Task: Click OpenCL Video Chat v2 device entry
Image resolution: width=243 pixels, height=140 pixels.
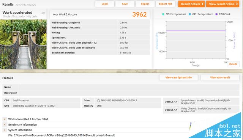Action: tap(206, 110)
